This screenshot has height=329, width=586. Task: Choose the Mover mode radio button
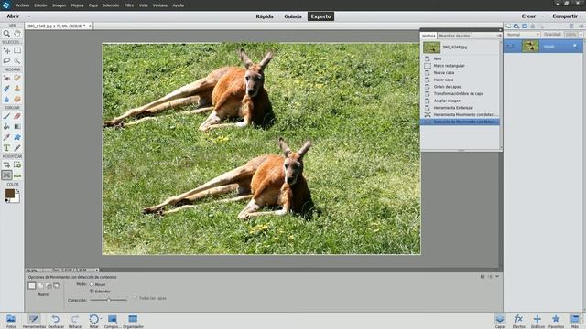pos(92,284)
